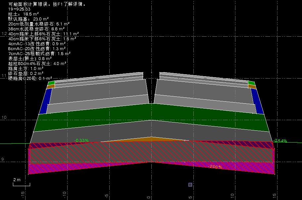Click offset label -10 on bottom axis
This screenshot has height=200, width=302.
click(x=65, y=195)
